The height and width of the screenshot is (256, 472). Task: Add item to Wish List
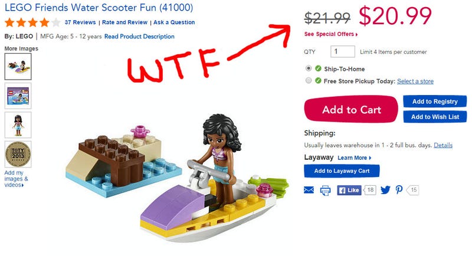(x=435, y=117)
